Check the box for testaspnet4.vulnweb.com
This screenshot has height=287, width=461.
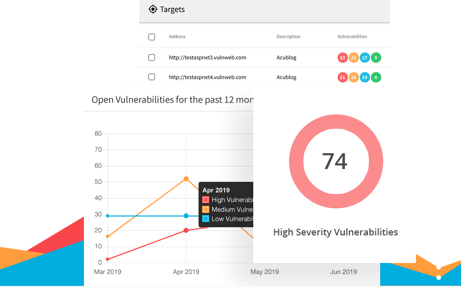(x=151, y=77)
